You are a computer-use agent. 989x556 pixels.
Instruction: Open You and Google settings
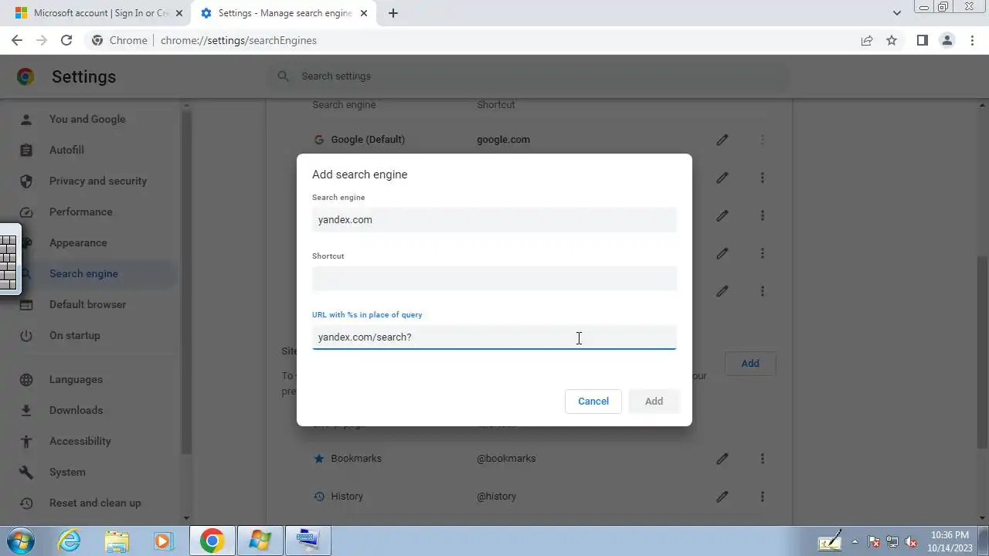pyautogui.click(x=87, y=119)
